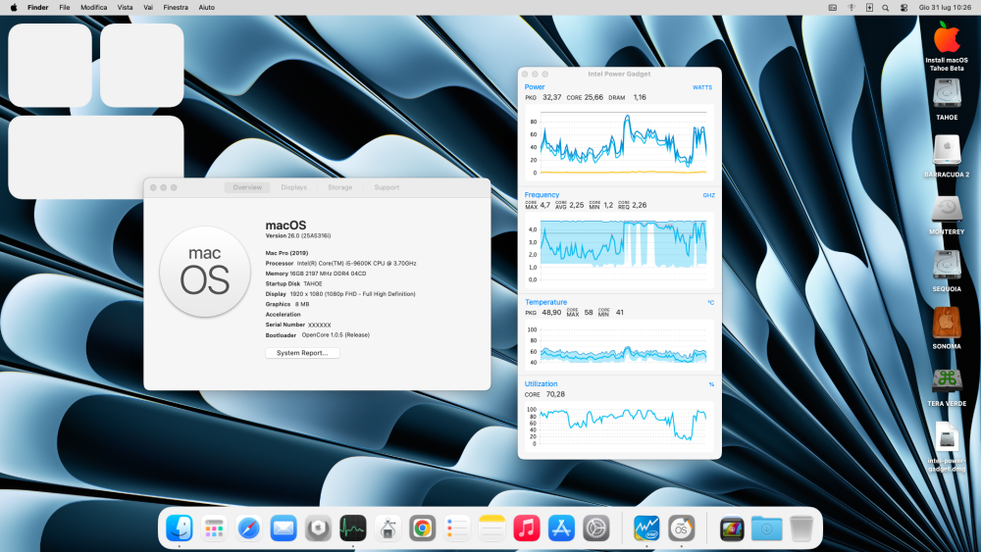Image resolution: width=981 pixels, height=552 pixels.
Task: Open the Apple menu
Action: coord(14,8)
